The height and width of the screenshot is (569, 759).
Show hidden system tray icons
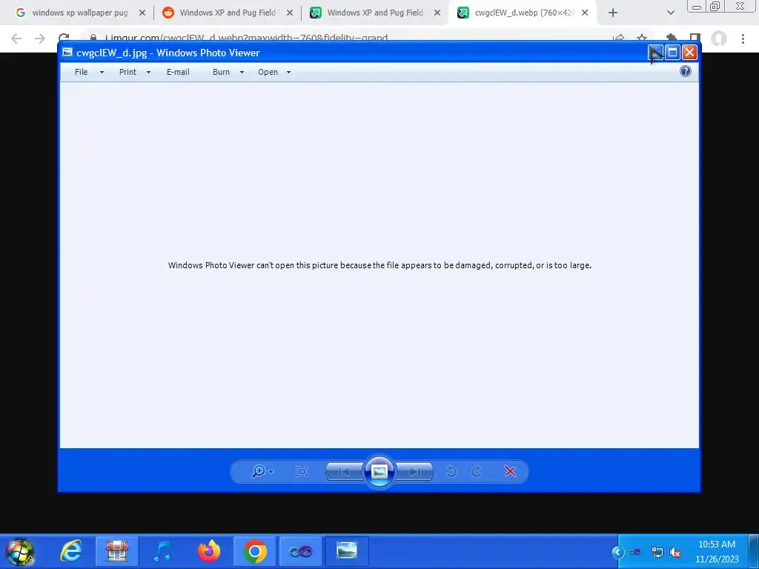coord(617,552)
